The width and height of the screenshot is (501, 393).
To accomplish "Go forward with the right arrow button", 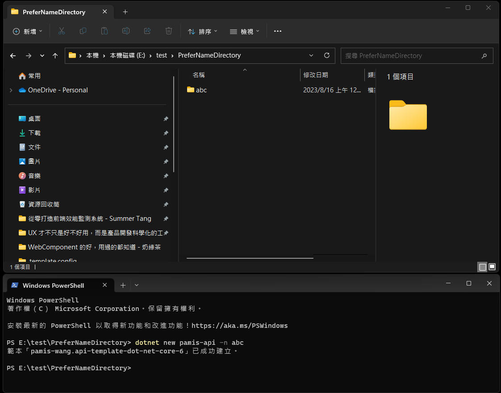I will pos(29,56).
